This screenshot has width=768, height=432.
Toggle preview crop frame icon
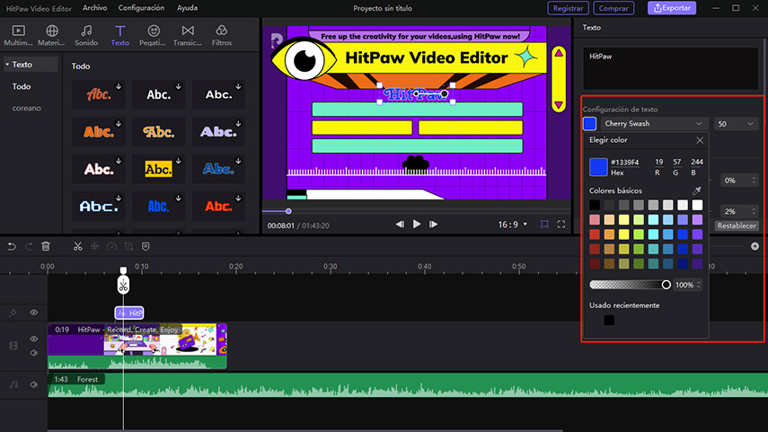[x=544, y=225]
